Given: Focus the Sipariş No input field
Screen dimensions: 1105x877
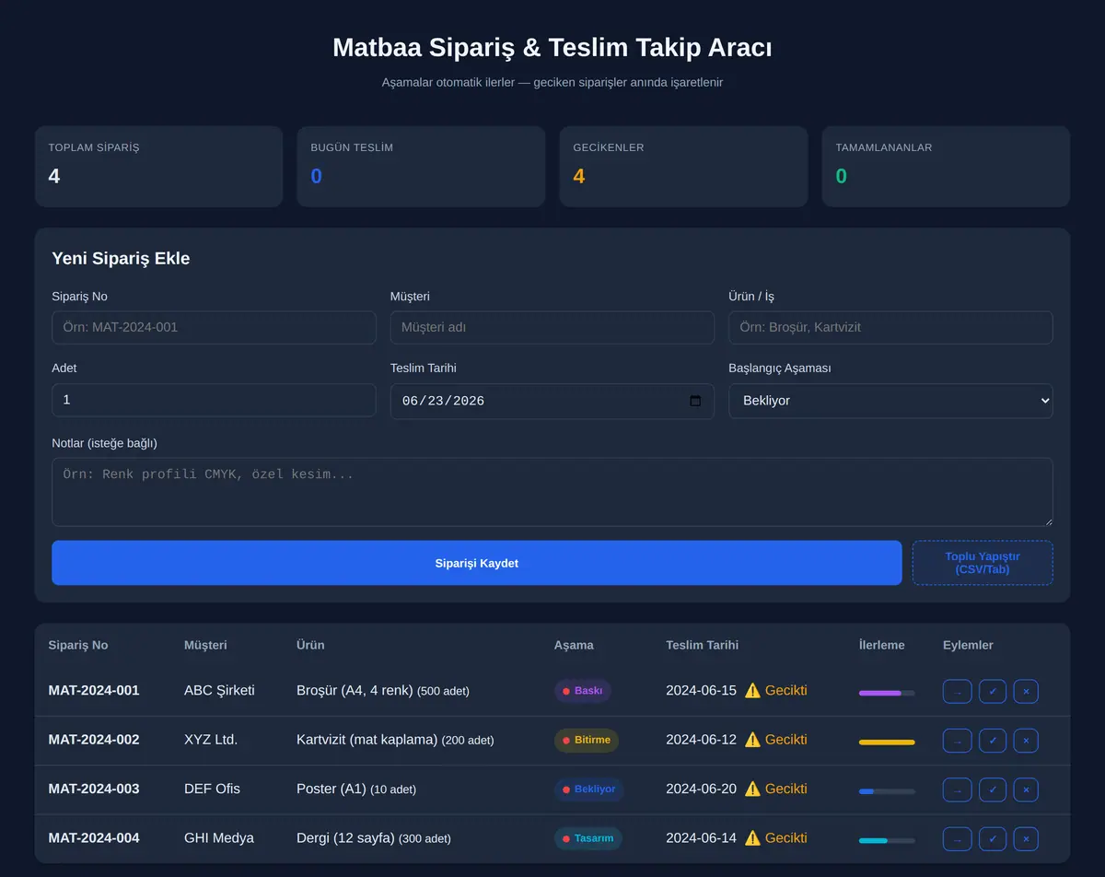Looking at the screenshot, I should tap(214, 327).
